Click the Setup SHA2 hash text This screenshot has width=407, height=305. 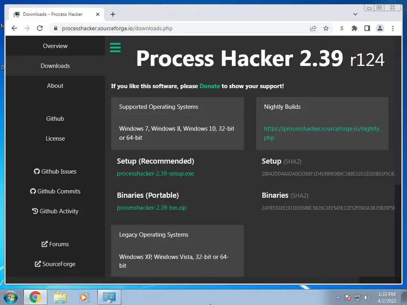tap(328, 174)
